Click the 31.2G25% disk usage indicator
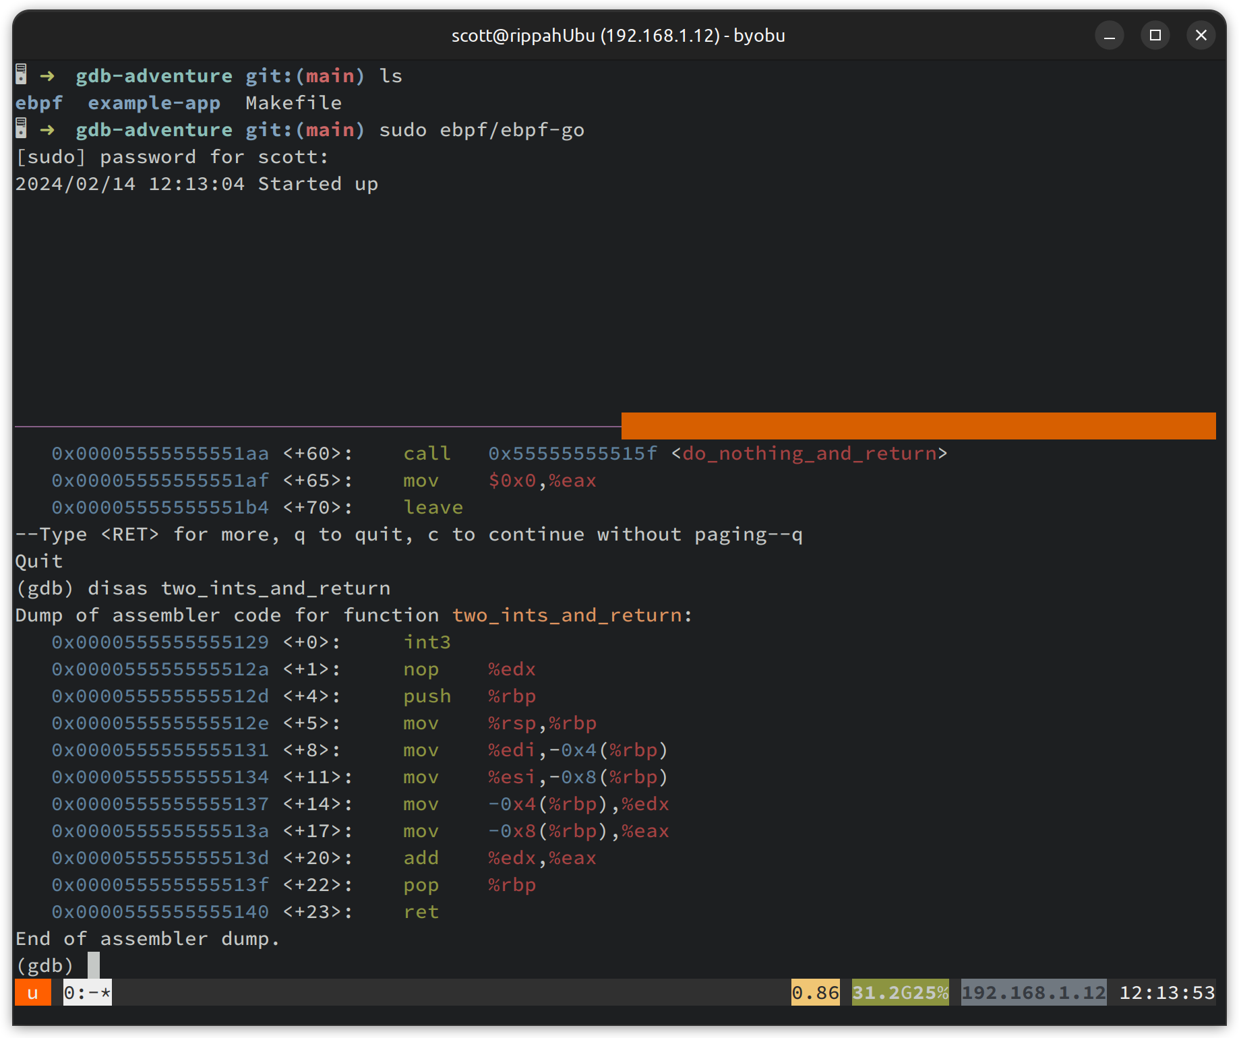 click(x=899, y=992)
